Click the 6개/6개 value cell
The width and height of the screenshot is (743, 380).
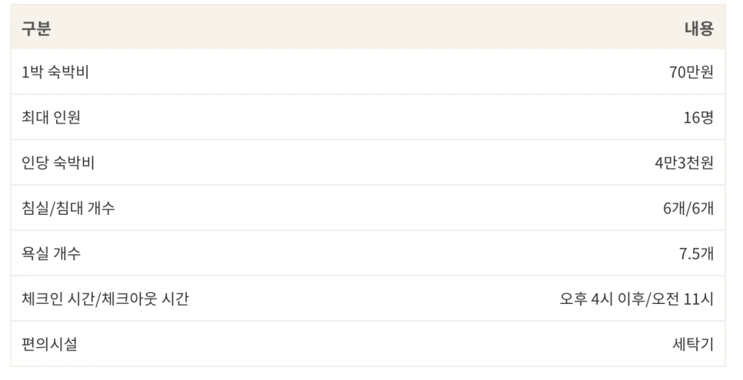(688, 208)
